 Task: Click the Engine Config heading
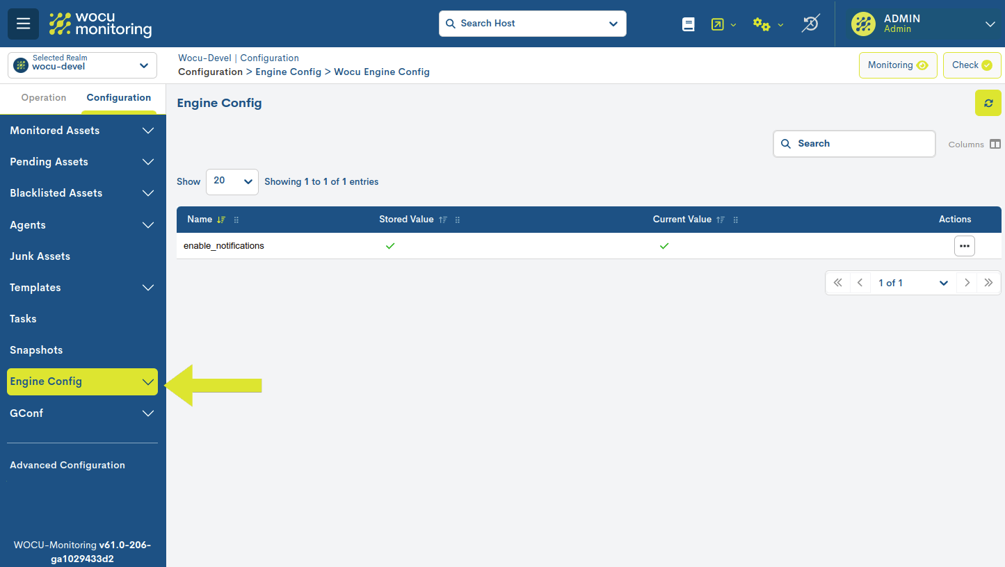219,104
